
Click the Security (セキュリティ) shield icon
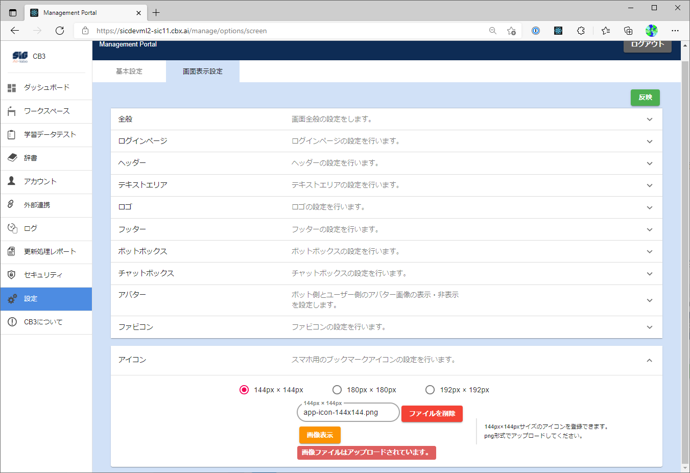pos(12,275)
